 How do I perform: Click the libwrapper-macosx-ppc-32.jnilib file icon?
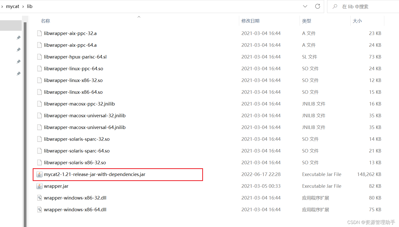click(39, 104)
